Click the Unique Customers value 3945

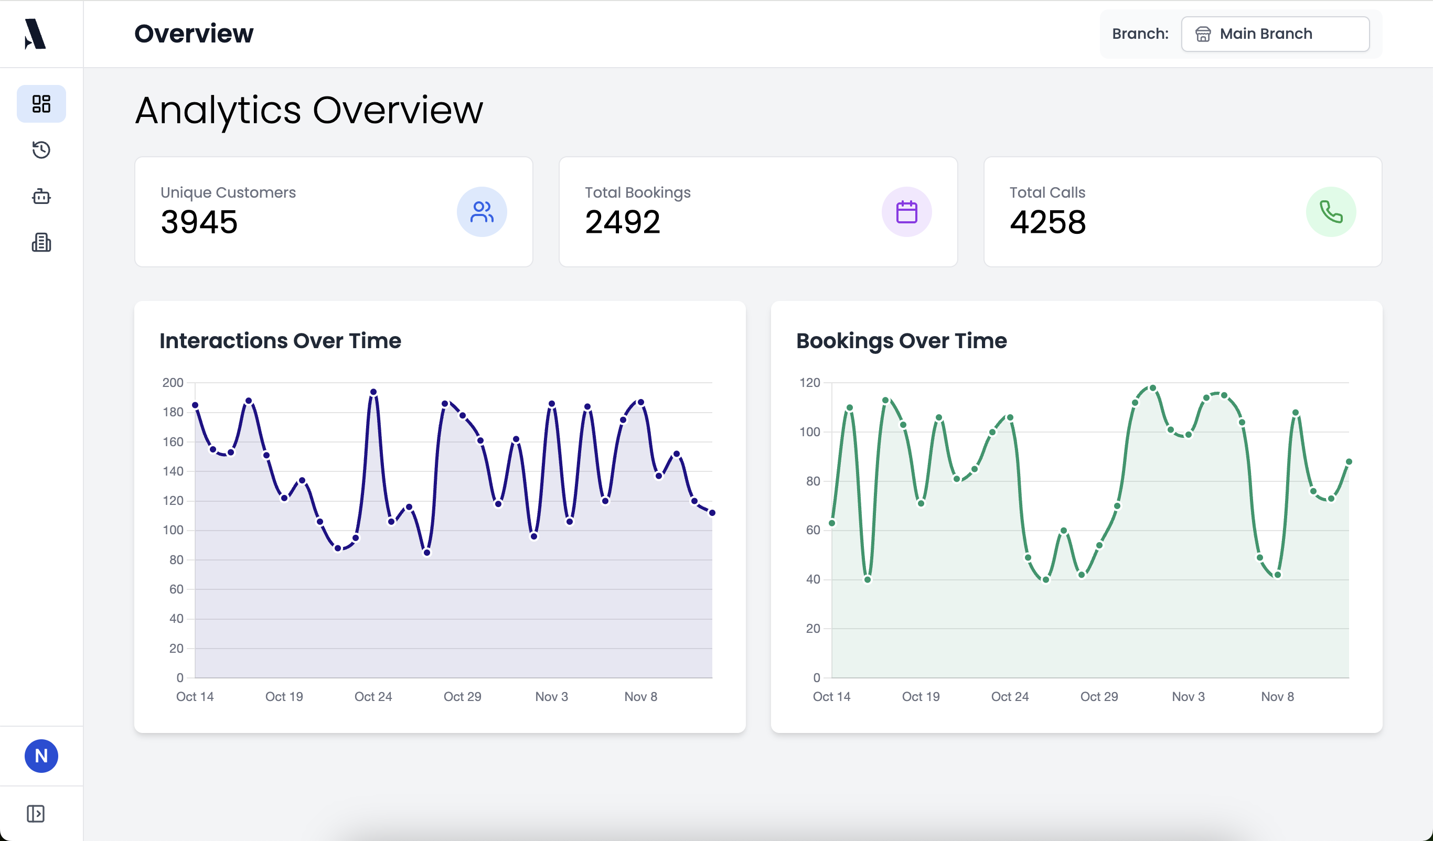tap(199, 222)
